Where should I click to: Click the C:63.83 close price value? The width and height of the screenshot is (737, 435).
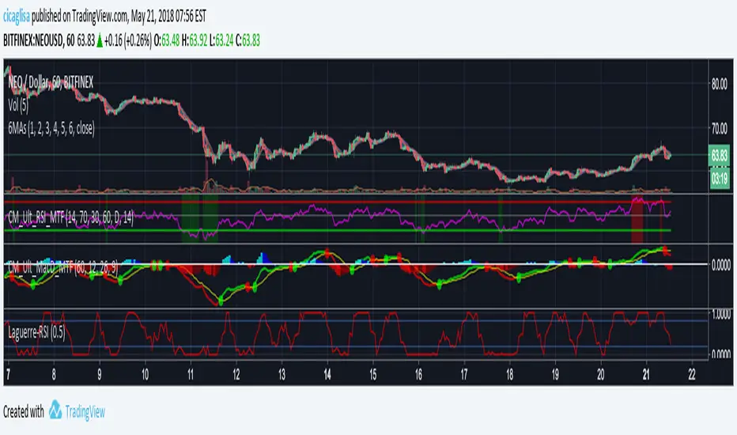point(248,41)
